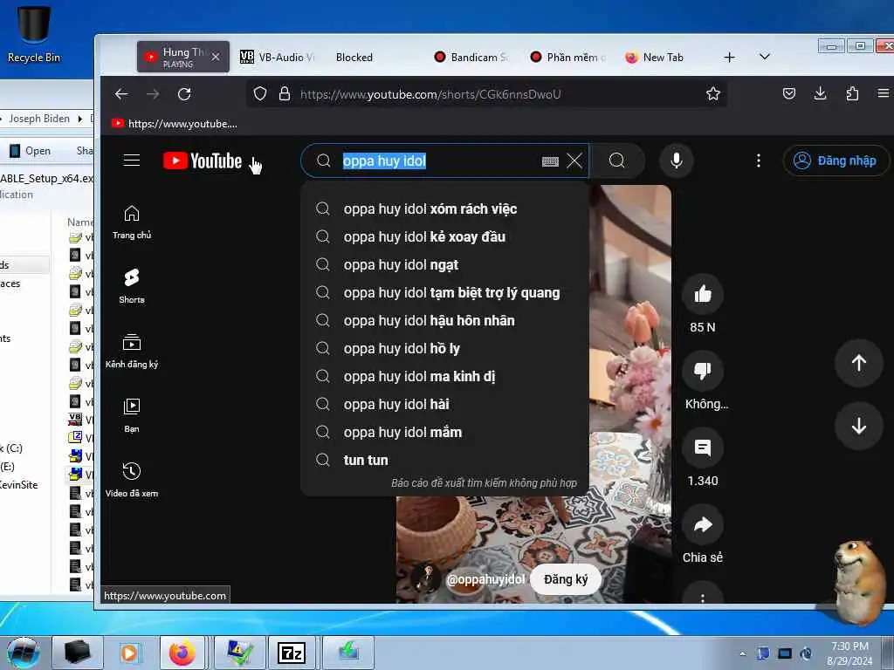Go back in Firefox
The height and width of the screenshot is (670, 894).
click(121, 94)
